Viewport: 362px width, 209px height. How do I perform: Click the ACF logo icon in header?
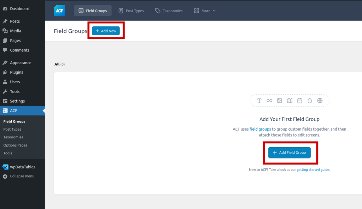pos(59,11)
